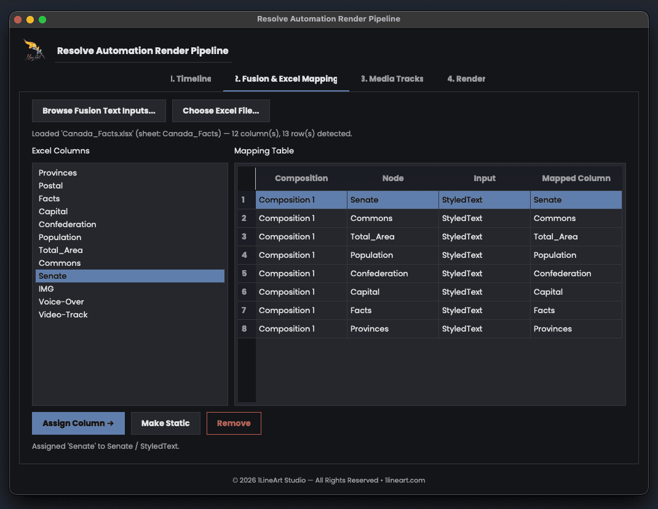Open the Render tab
The height and width of the screenshot is (509, 658).
tap(466, 79)
